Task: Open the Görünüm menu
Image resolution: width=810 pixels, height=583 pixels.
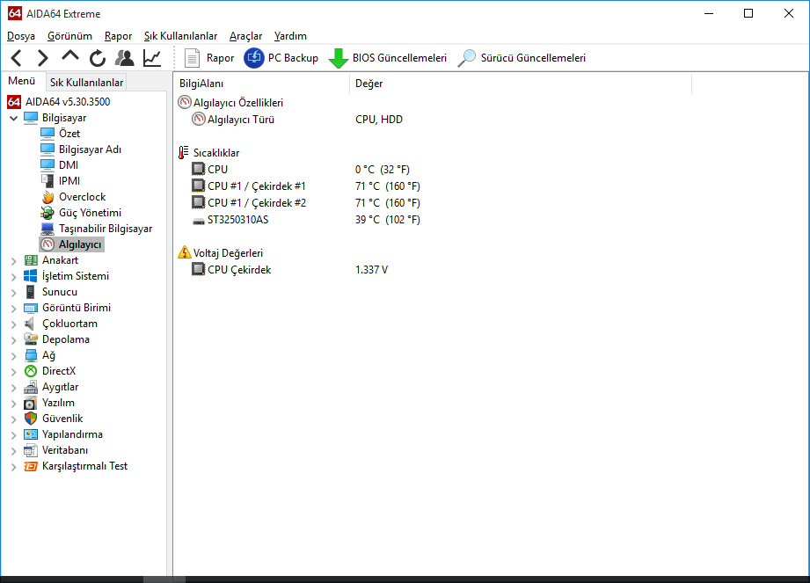Action: (x=69, y=36)
